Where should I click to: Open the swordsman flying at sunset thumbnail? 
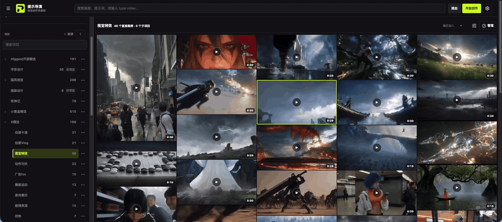point(216,92)
